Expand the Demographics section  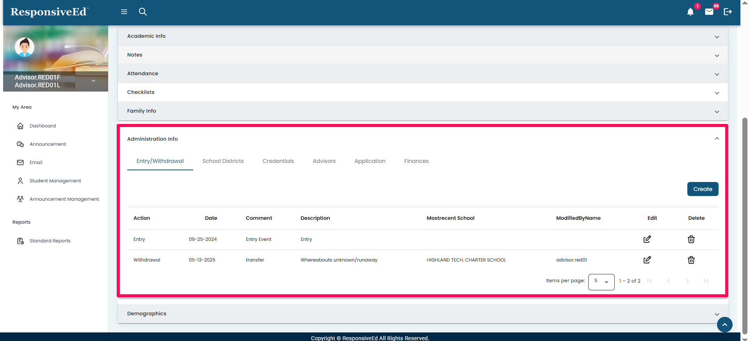pos(717,314)
